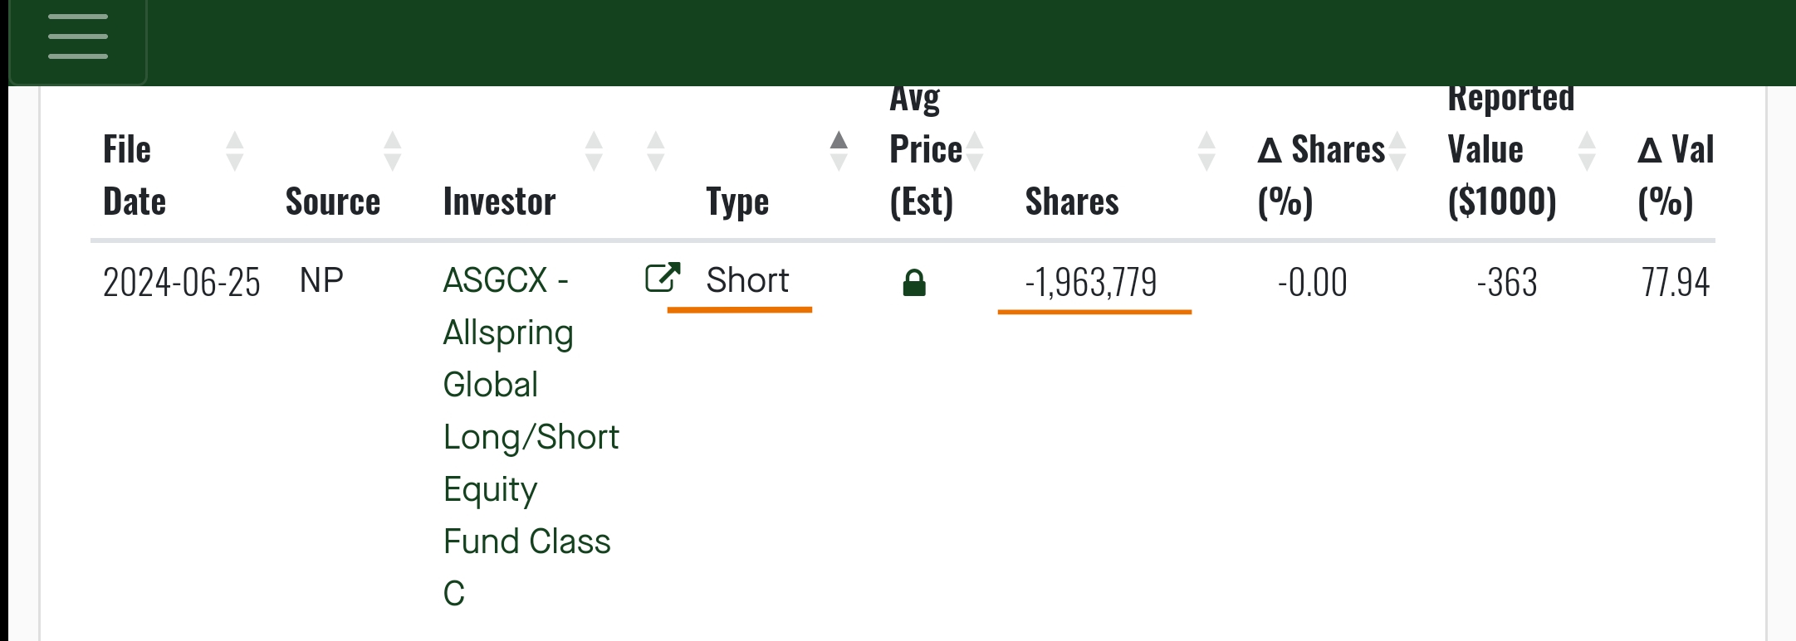Click the sort arrows beside Source header
Screen dimensions: 1796x641
[393, 151]
